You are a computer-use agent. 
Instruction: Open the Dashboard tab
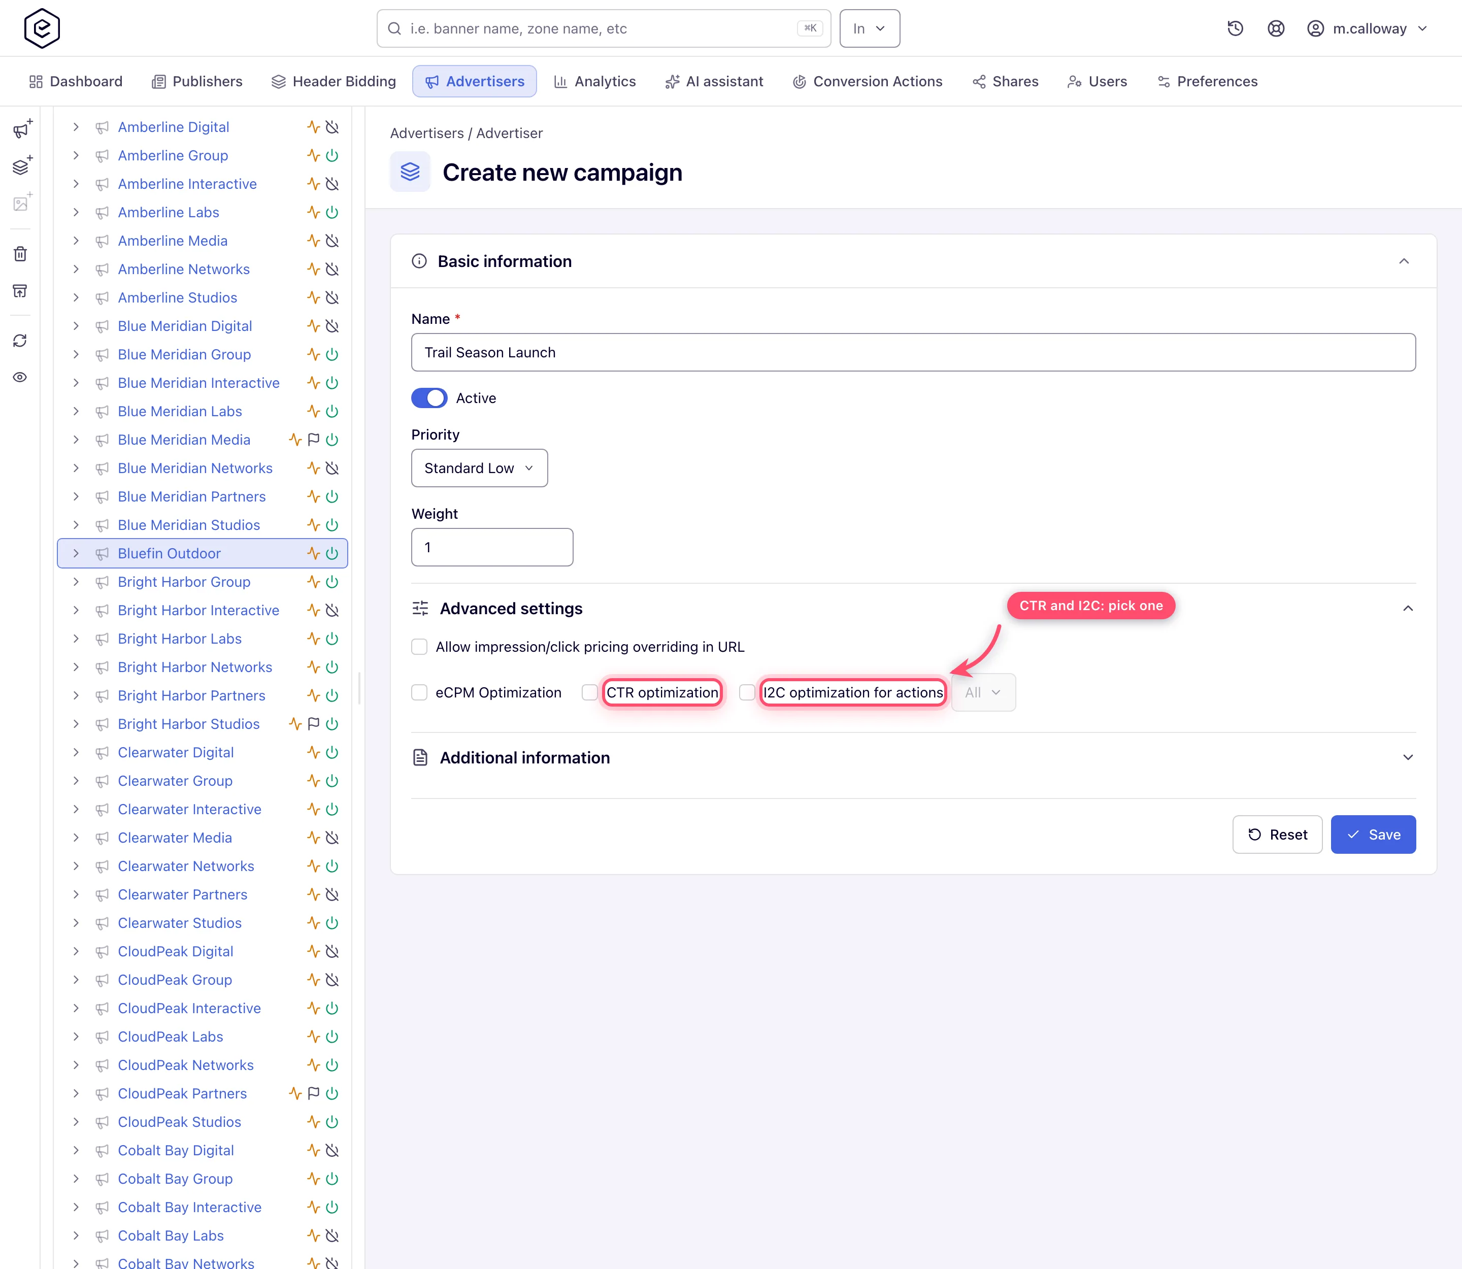click(76, 81)
